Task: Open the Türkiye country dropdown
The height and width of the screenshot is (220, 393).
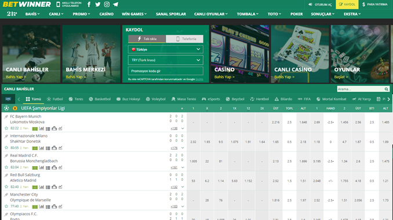Action: coord(165,50)
